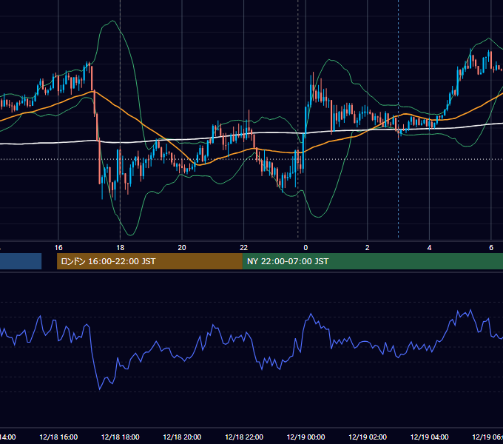503x444 pixels.
Task: Select the NY 22:00-07:00 JST session bar
Action: [372, 261]
